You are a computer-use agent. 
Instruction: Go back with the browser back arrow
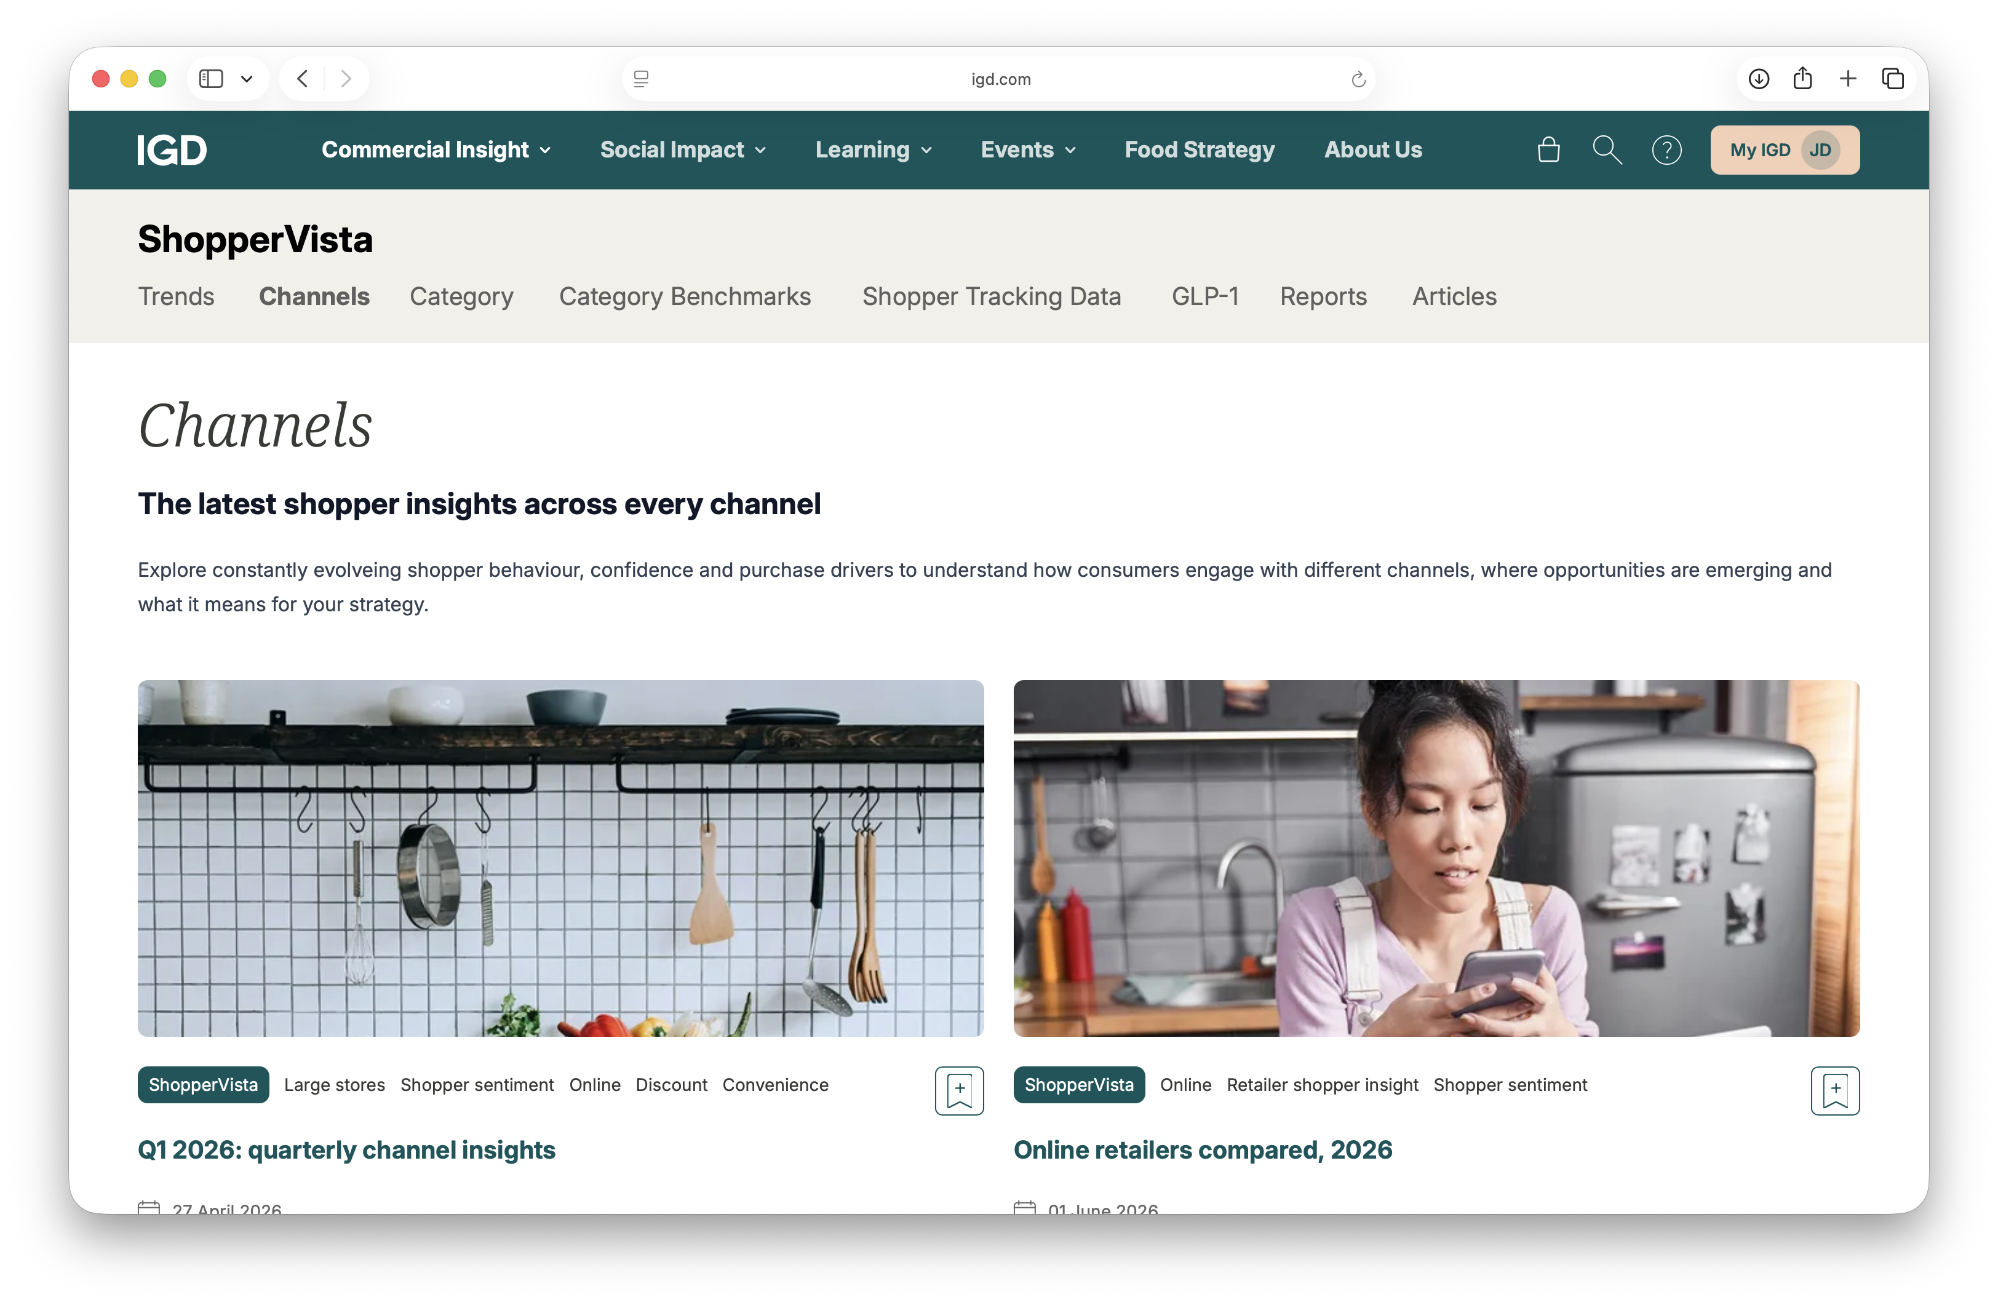pyautogui.click(x=302, y=79)
